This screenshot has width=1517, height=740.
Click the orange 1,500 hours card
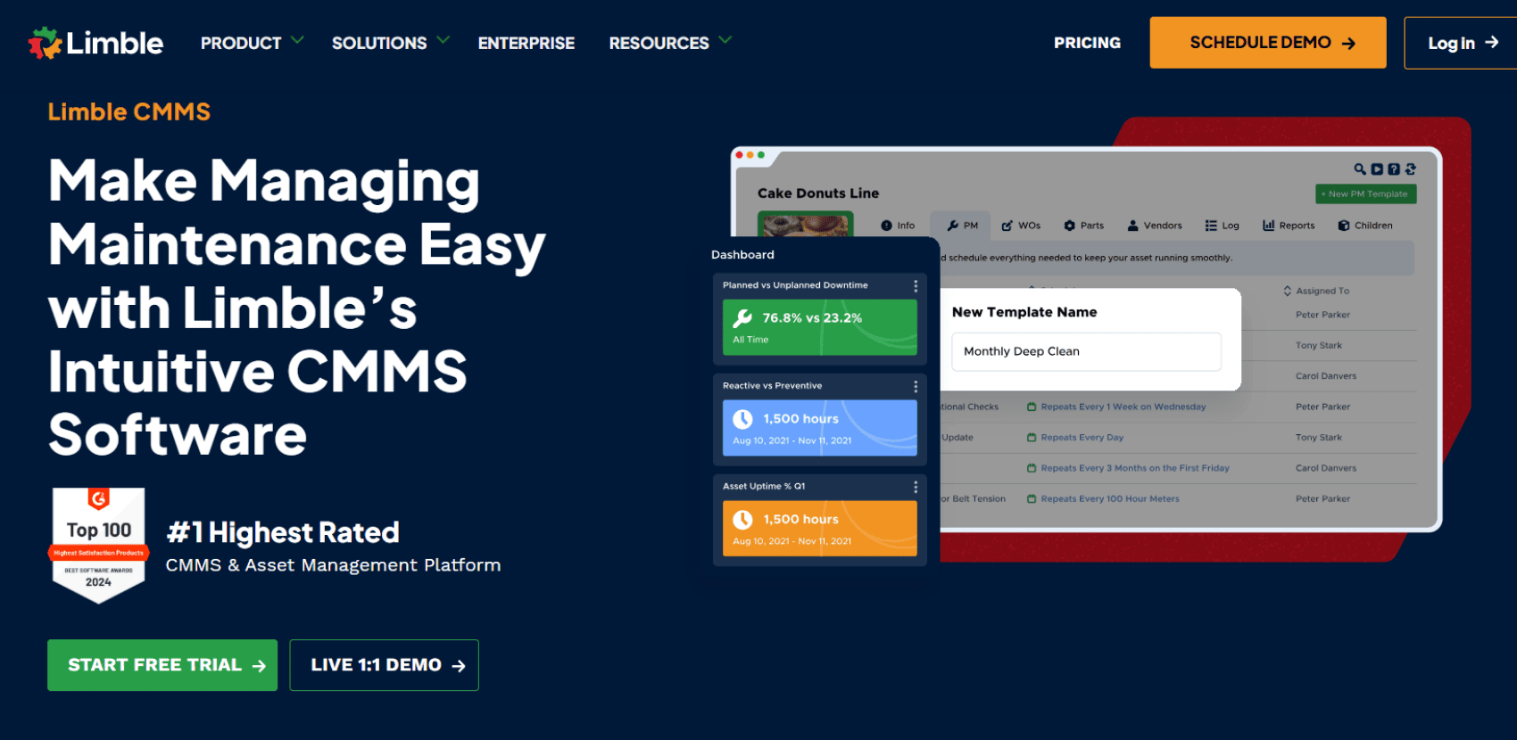(819, 529)
